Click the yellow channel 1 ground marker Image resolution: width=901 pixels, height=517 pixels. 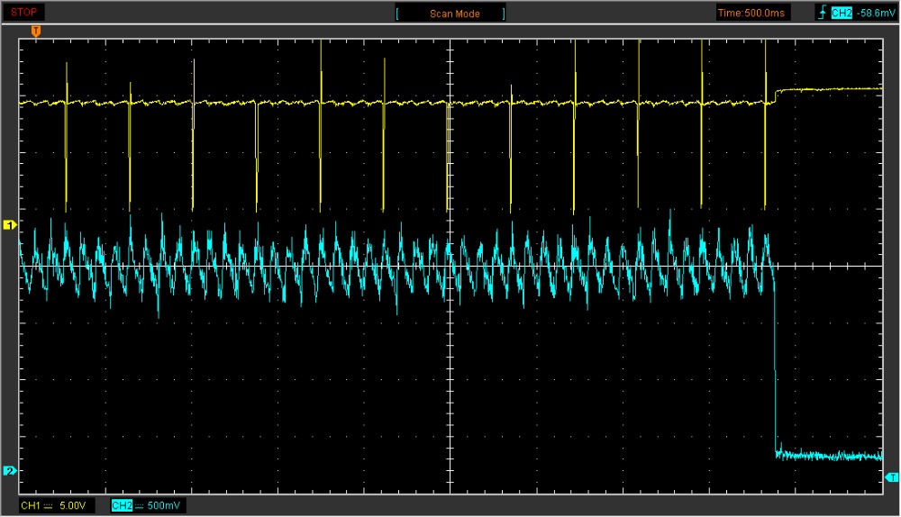tap(10, 225)
